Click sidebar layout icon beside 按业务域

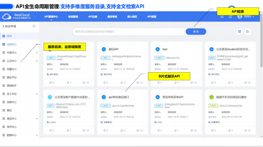34,26
